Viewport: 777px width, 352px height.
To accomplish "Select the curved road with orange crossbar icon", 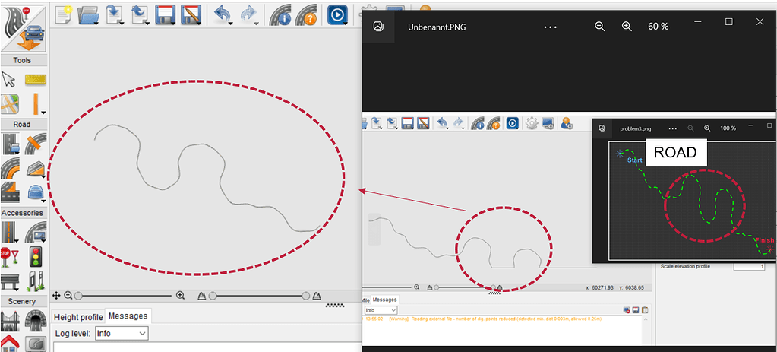I will [x=36, y=144].
